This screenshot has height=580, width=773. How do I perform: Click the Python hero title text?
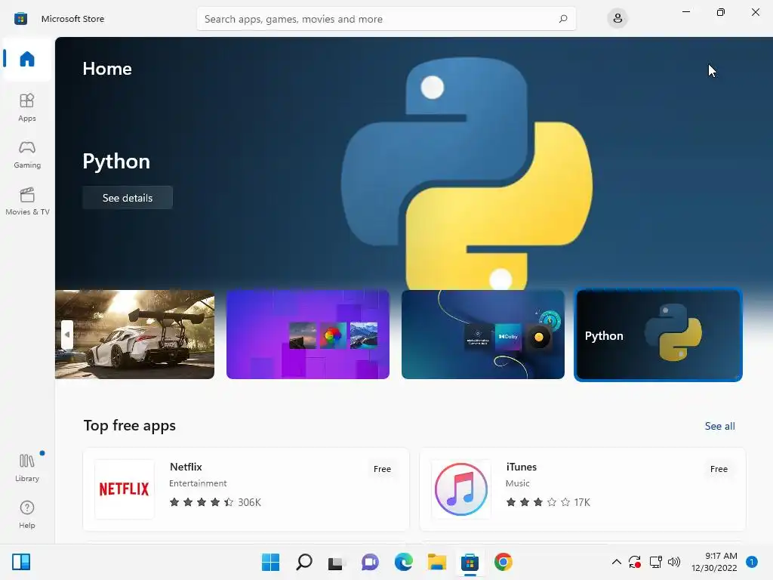pyautogui.click(x=116, y=162)
